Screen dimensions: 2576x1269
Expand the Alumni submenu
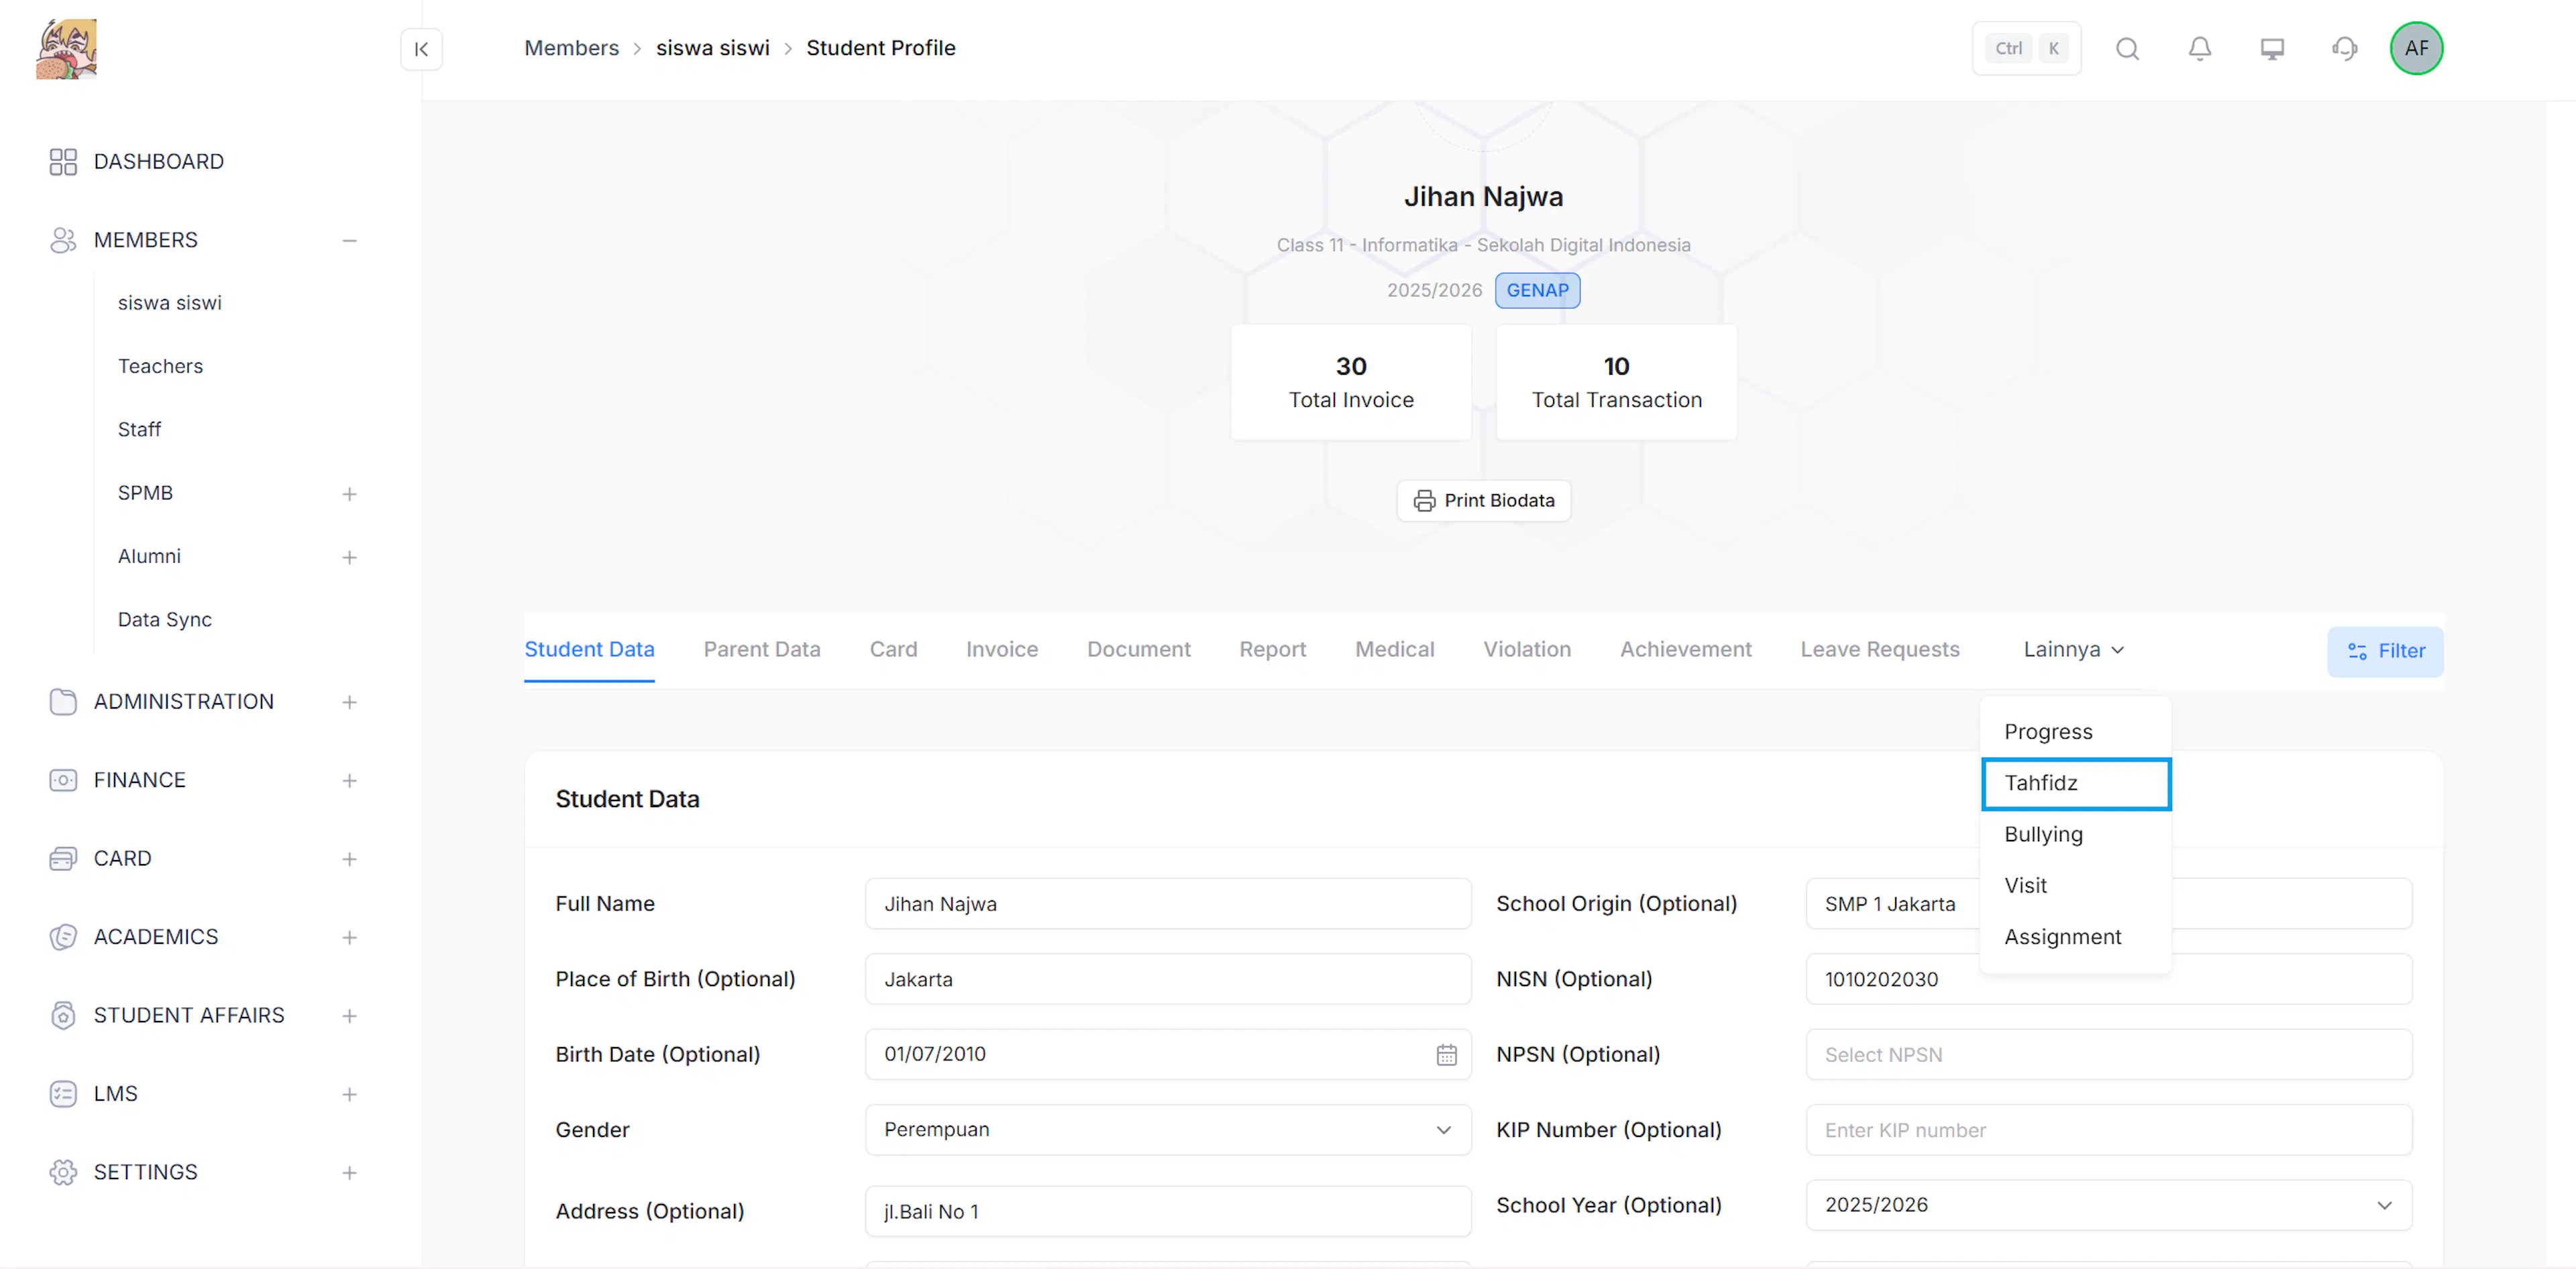(349, 556)
